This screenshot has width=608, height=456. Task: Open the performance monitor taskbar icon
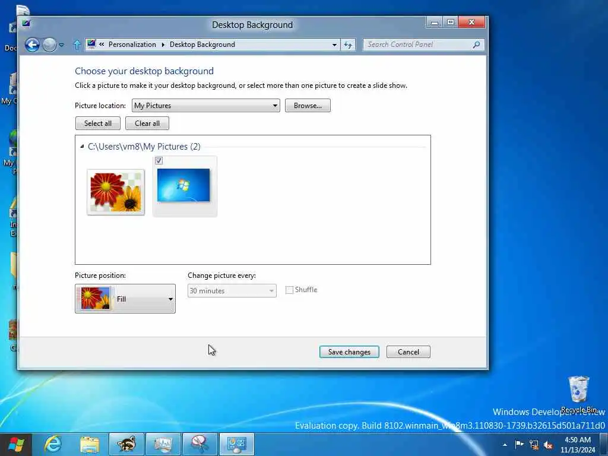coord(163,444)
